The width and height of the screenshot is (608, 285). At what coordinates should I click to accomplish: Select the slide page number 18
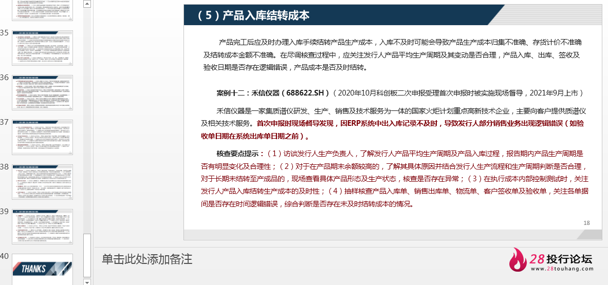587,223
